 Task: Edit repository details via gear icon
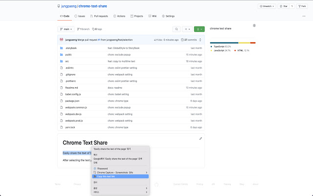[x=254, y=25]
